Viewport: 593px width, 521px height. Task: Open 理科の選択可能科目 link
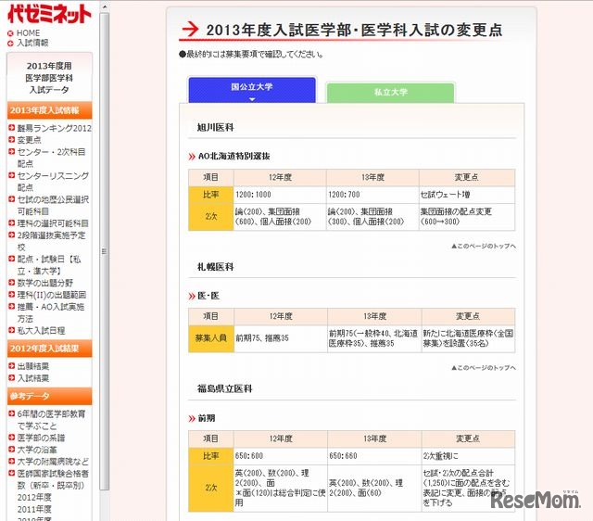53,223
